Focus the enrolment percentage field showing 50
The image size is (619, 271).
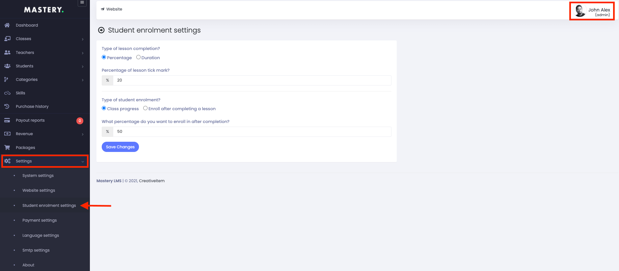click(252, 132)
